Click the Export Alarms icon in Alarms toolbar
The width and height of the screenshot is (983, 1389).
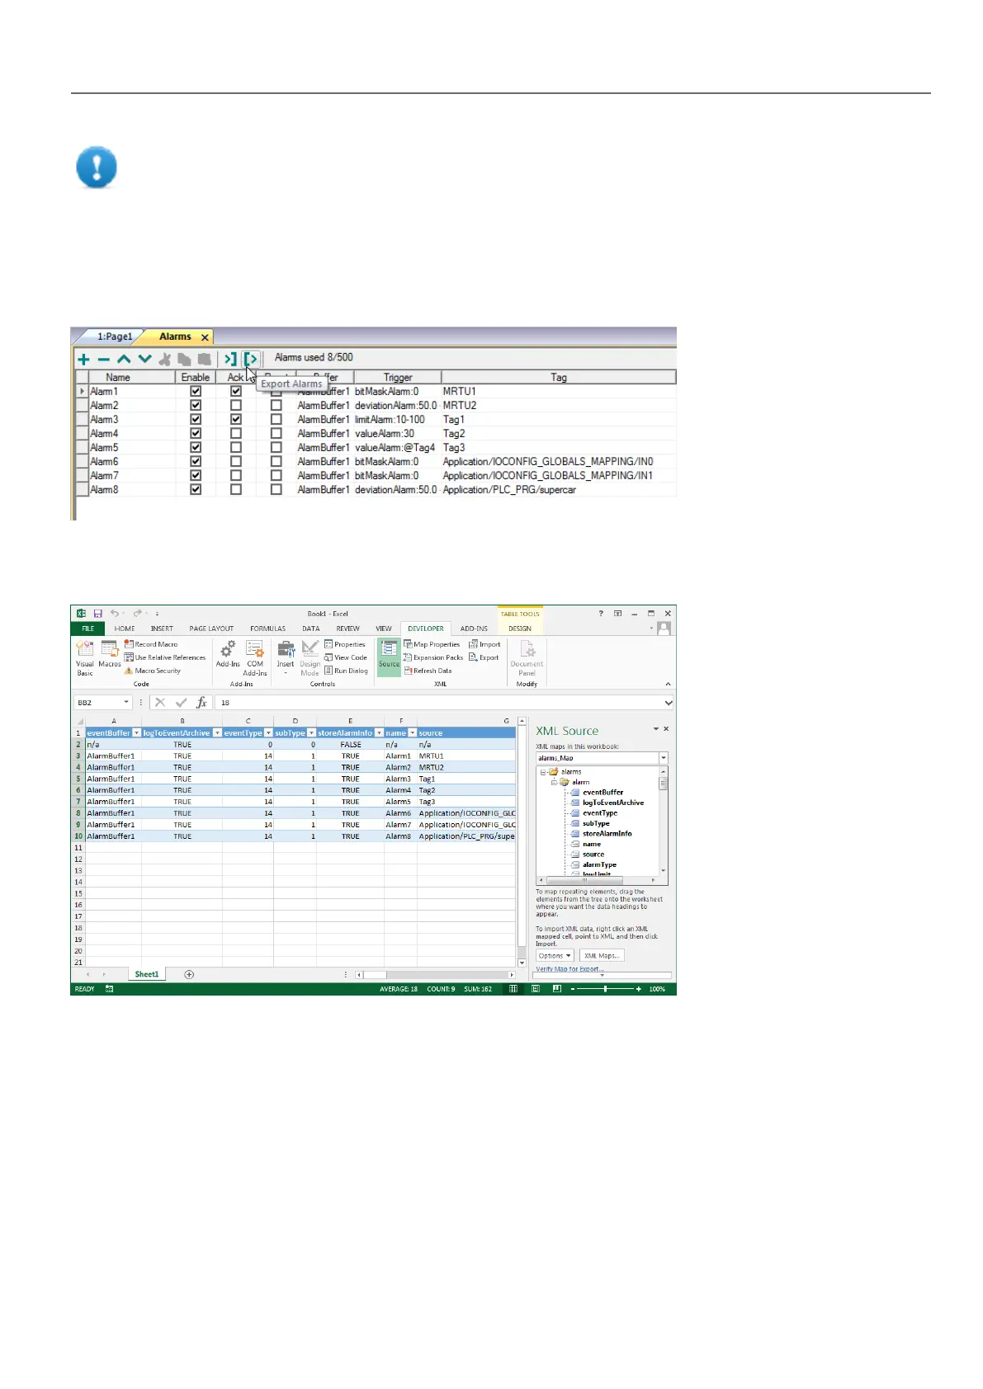[x=252, y=359]
